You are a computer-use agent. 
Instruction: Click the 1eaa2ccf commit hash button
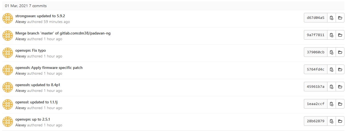tap(316, 104)
